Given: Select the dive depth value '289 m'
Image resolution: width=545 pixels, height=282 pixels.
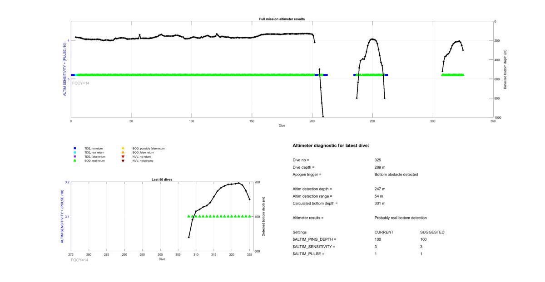Looking at the screenshot, I should click(x=380, y=167).
